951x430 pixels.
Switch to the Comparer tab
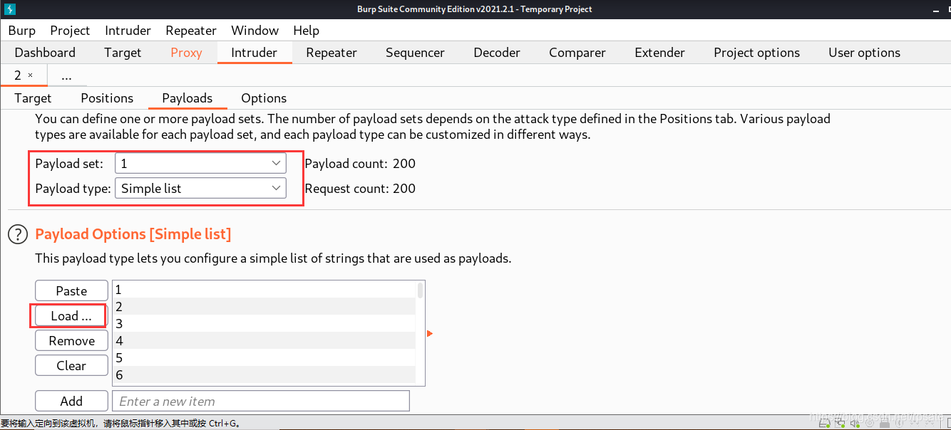577,53
